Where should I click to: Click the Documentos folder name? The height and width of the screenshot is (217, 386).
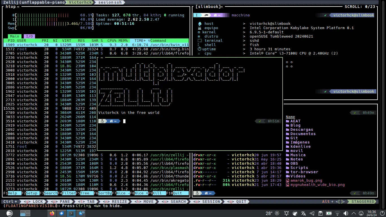point(303,134)
